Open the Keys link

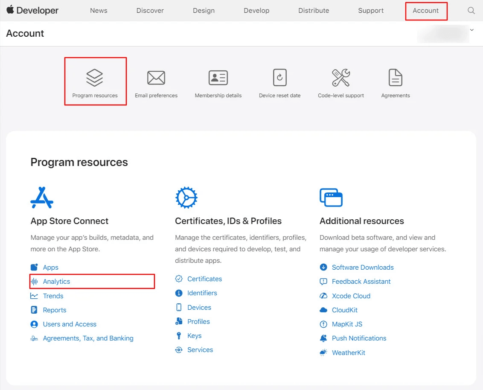tap(195, 335)
